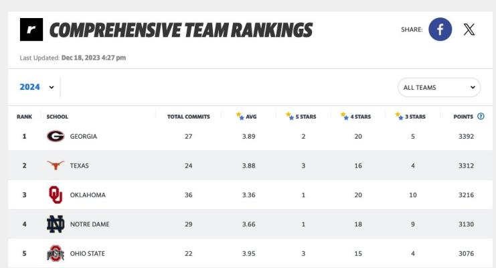Click the chevron beside 2024

52,87
